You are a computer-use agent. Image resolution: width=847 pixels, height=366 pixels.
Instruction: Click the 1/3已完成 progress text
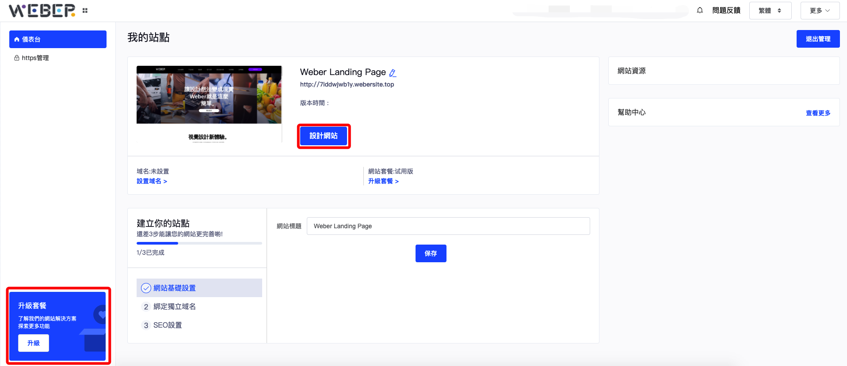point(150,253)
